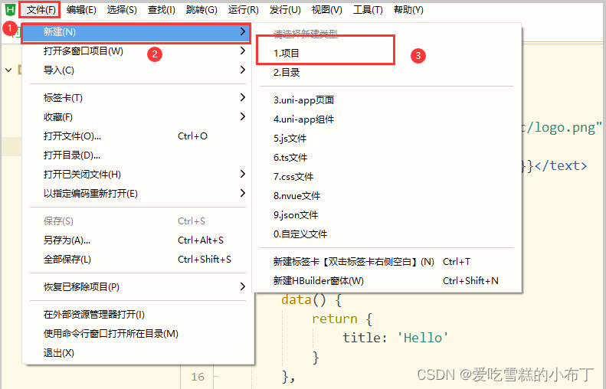606x389 pixels.
Task: Select the 收藏(F) menu entry
Action: 137,116
